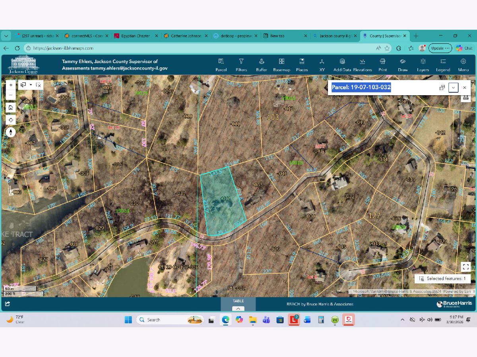Image resolution: width=477 pixels, height=357 pixels.
Task: Open the Filters tool
Action: coord(241,65)
